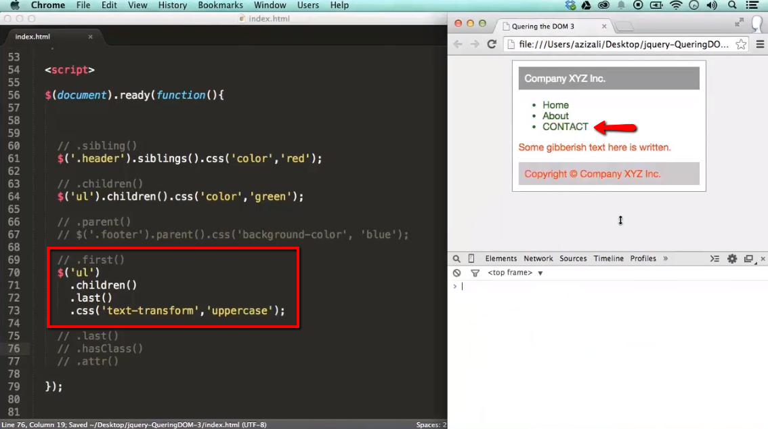This screenshot has height=429, width=768.
Task: Switch to the Network tab
Action: tap(538, 258)
